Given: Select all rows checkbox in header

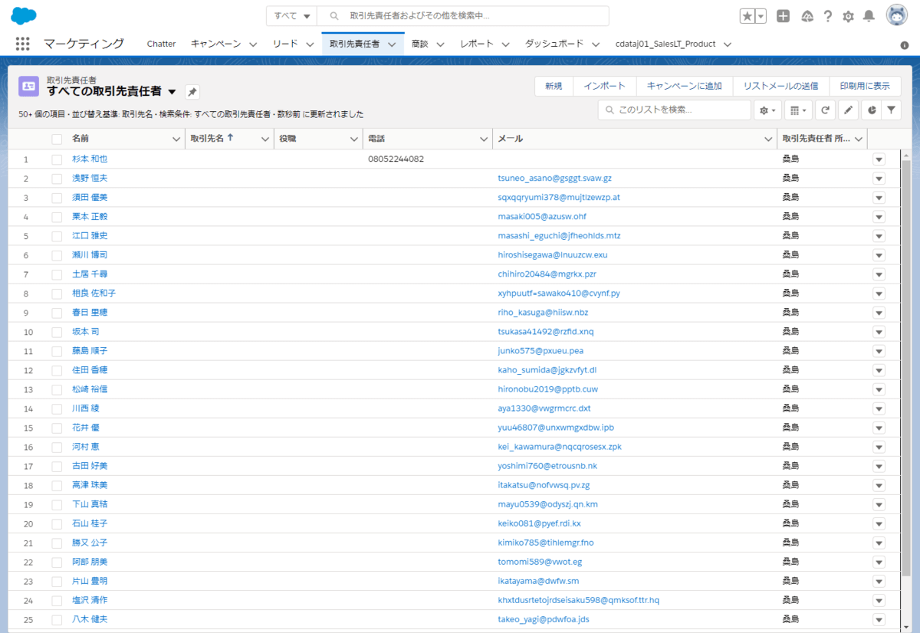Looking at the screenshot, I should point(57,139).
